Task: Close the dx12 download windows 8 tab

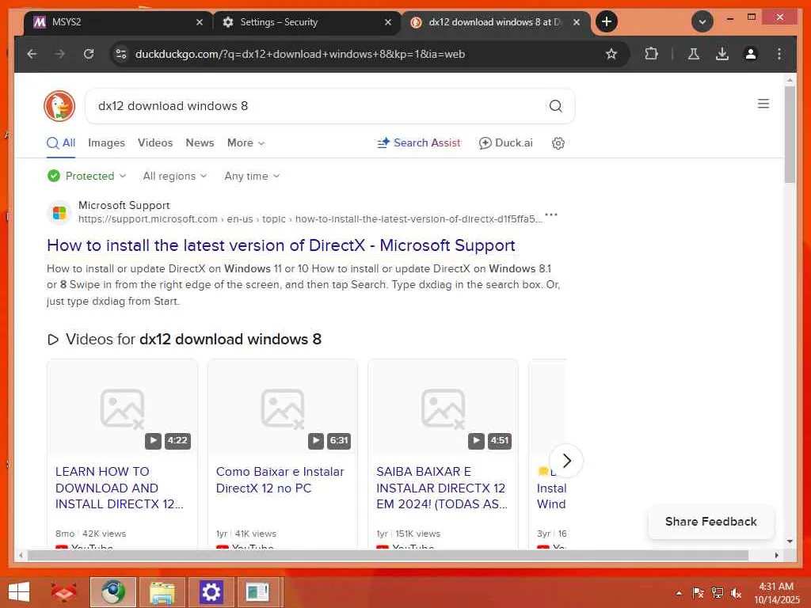Action: point(577,22)
